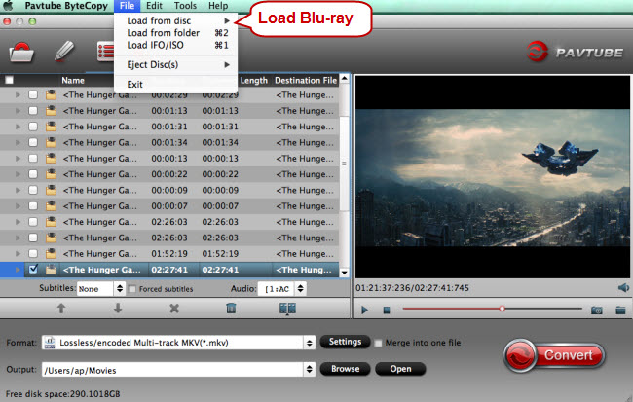Click the Destination File column header
The image size is (633, 402).
306,81
